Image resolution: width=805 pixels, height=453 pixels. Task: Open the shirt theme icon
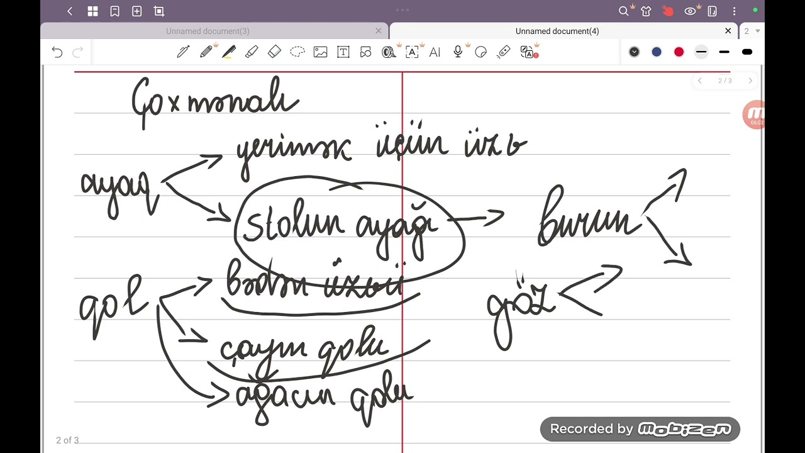646,11
